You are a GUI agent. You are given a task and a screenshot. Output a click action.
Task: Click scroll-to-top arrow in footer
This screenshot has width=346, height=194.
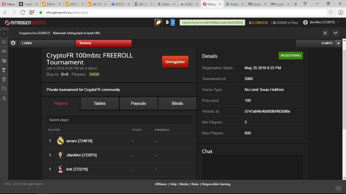click(338, 188)
